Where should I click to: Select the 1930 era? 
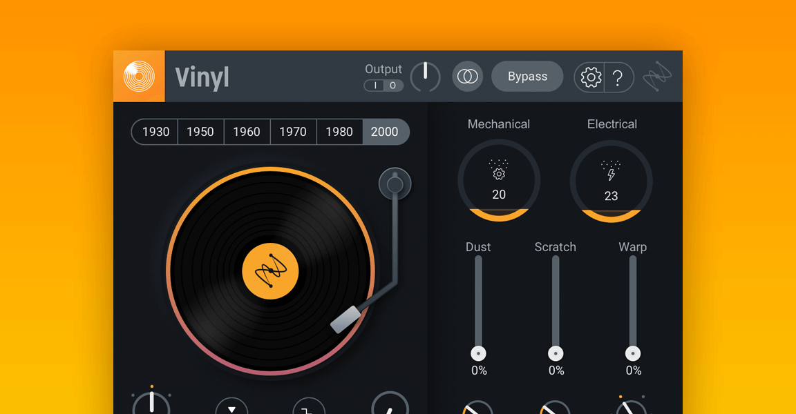[155, 132]
